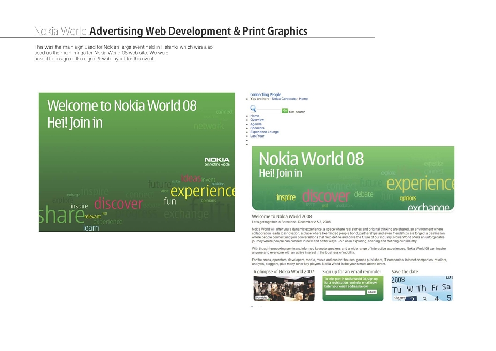Submit the email reminder form
This screenshot has width=496, height=351.
(371, 292)
